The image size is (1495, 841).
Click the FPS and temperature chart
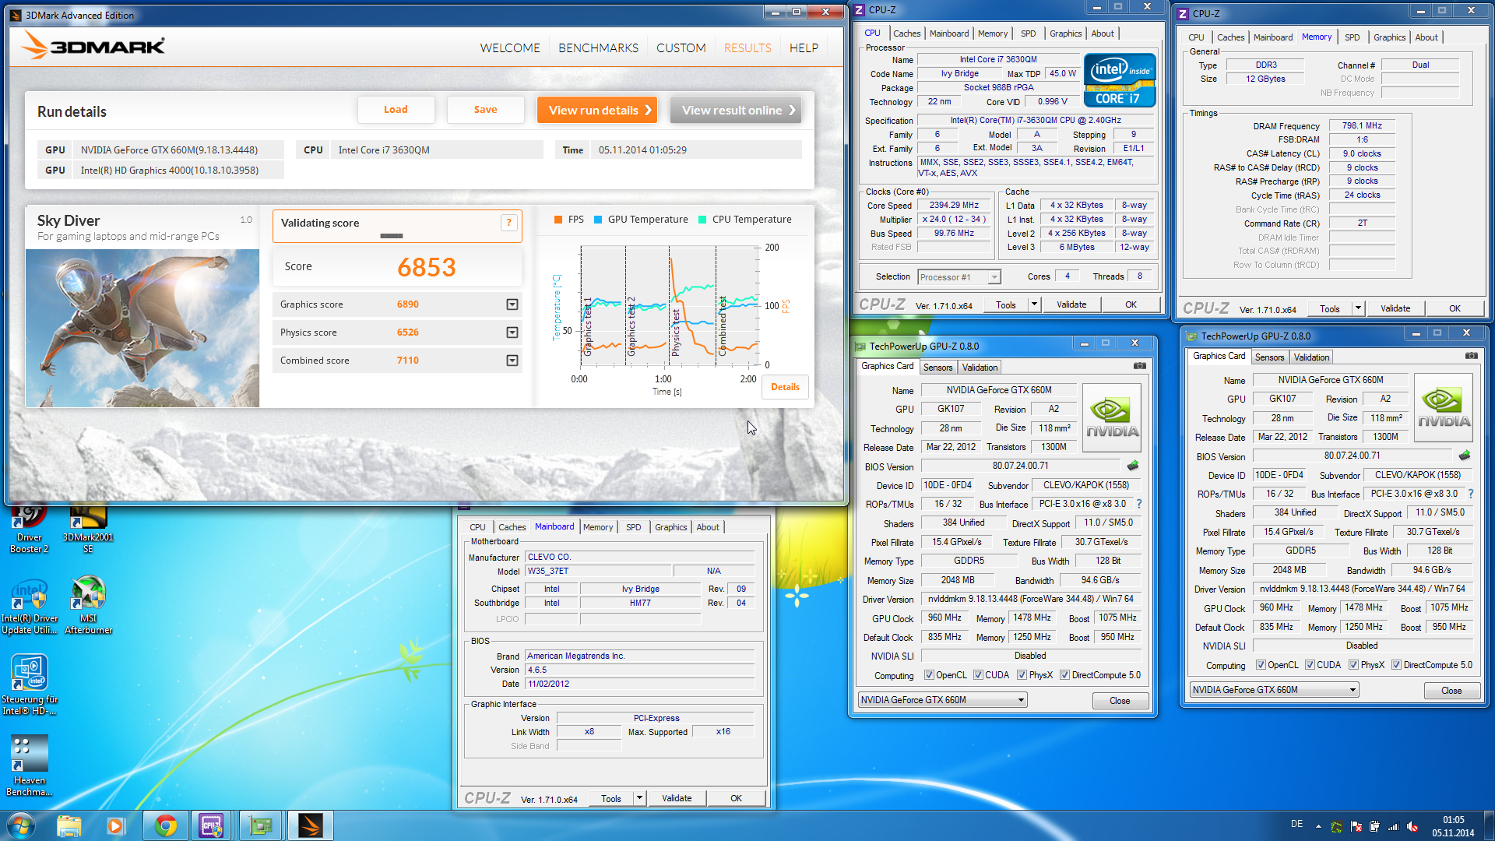(x=670, y=306)
